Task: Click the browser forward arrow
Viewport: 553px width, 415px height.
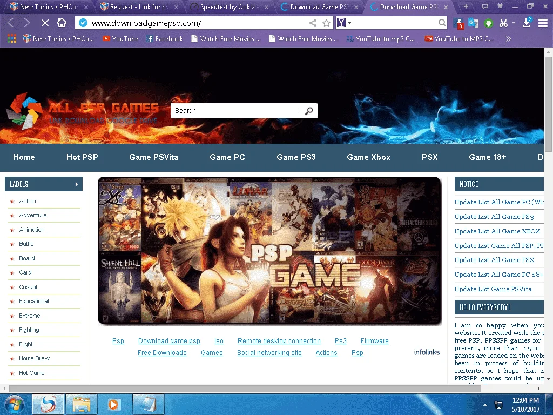Action: pyautogui.click(x=27, y=23)
